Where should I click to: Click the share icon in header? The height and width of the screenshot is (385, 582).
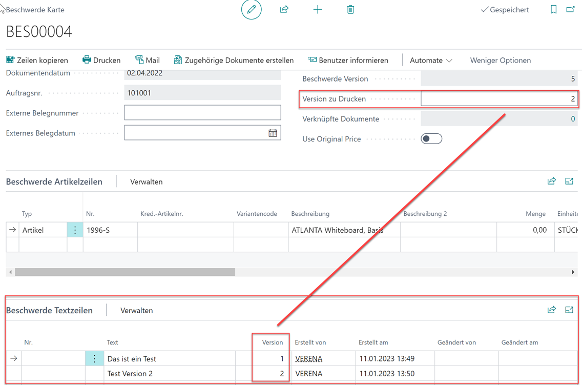pos(284,10)
